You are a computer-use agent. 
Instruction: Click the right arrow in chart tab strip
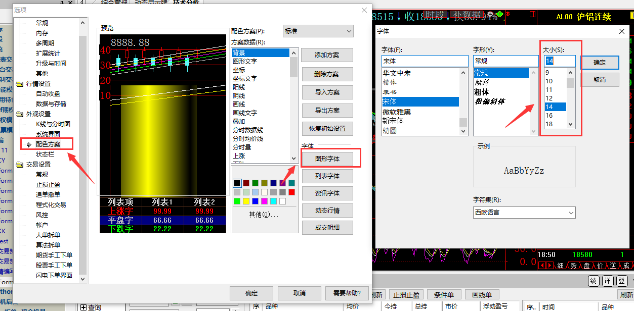click(x=549, y=265)
